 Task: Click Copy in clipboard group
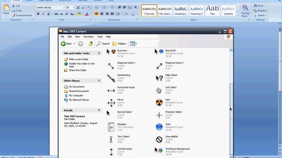[17, 11]
